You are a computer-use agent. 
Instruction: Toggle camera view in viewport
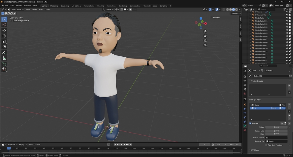pyautogui.click(x=205, y=41)
